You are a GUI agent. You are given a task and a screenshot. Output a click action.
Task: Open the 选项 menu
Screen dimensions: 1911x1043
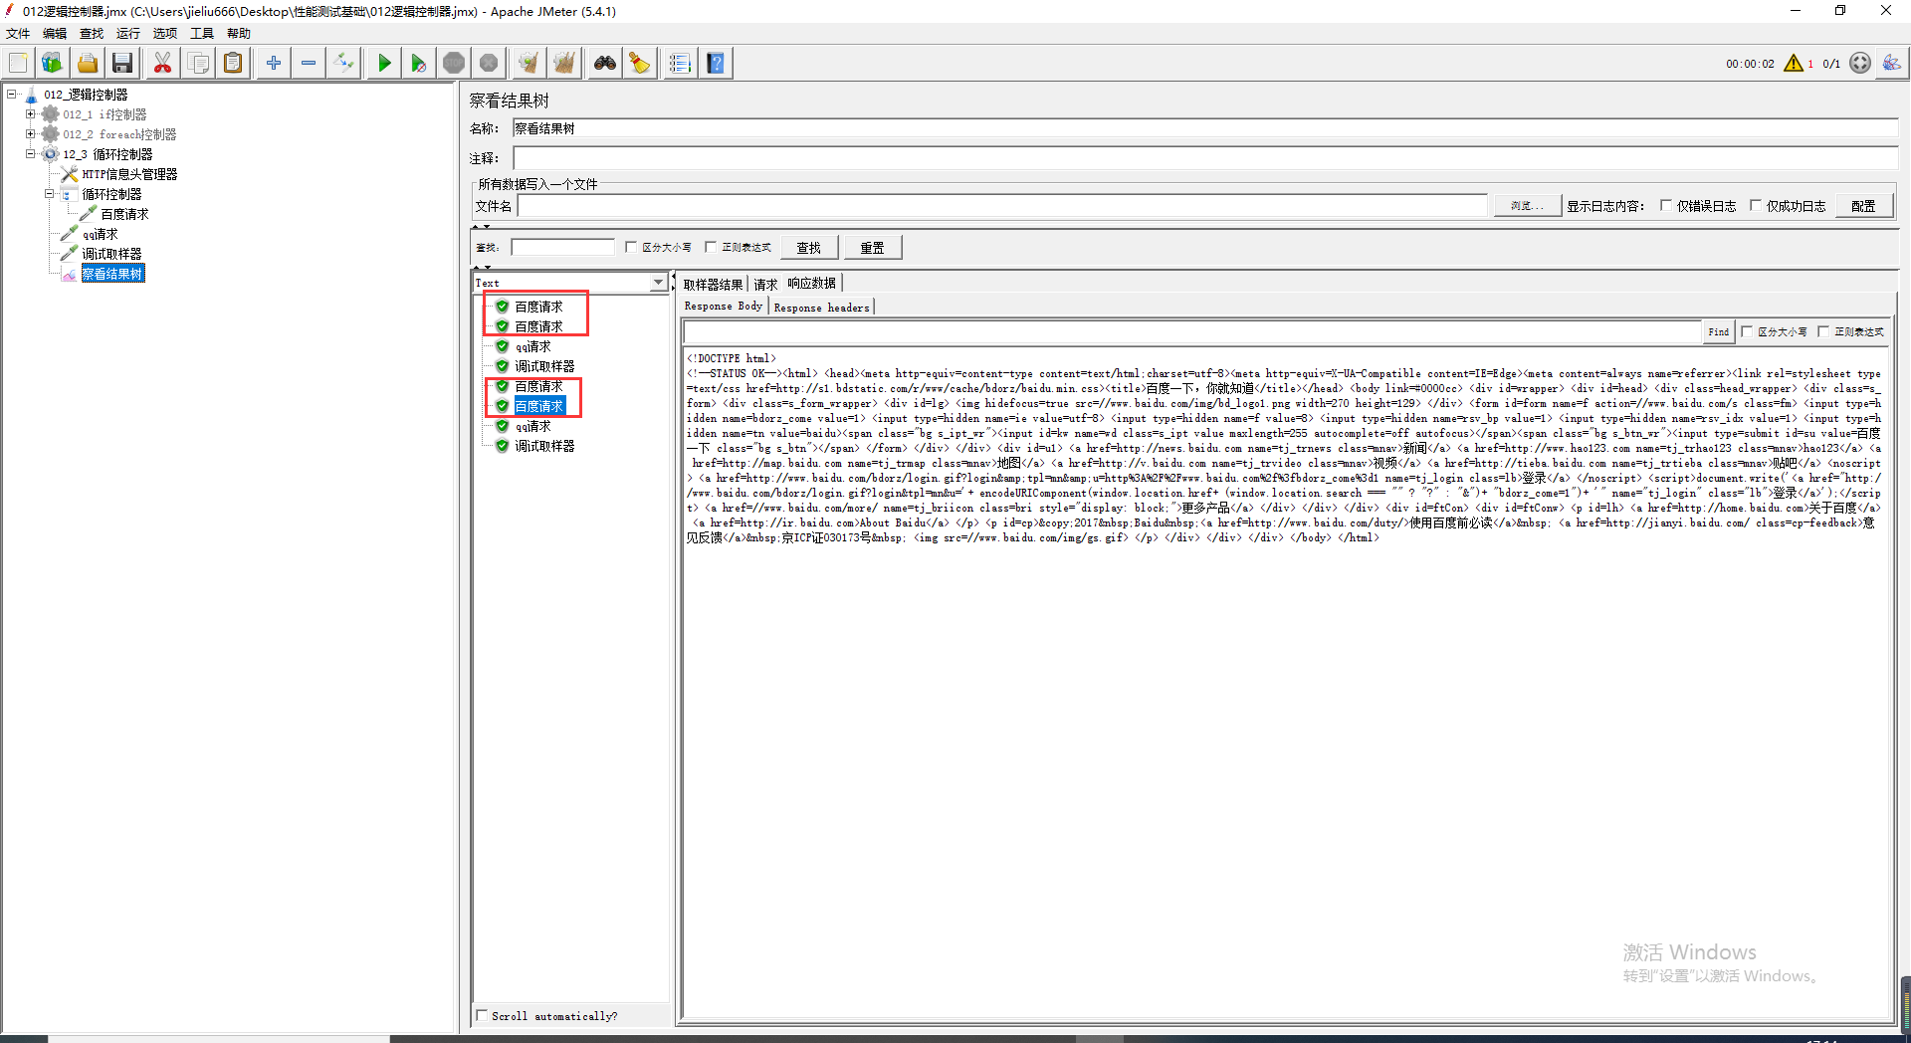pyautogui.click(x=165, y=33)
